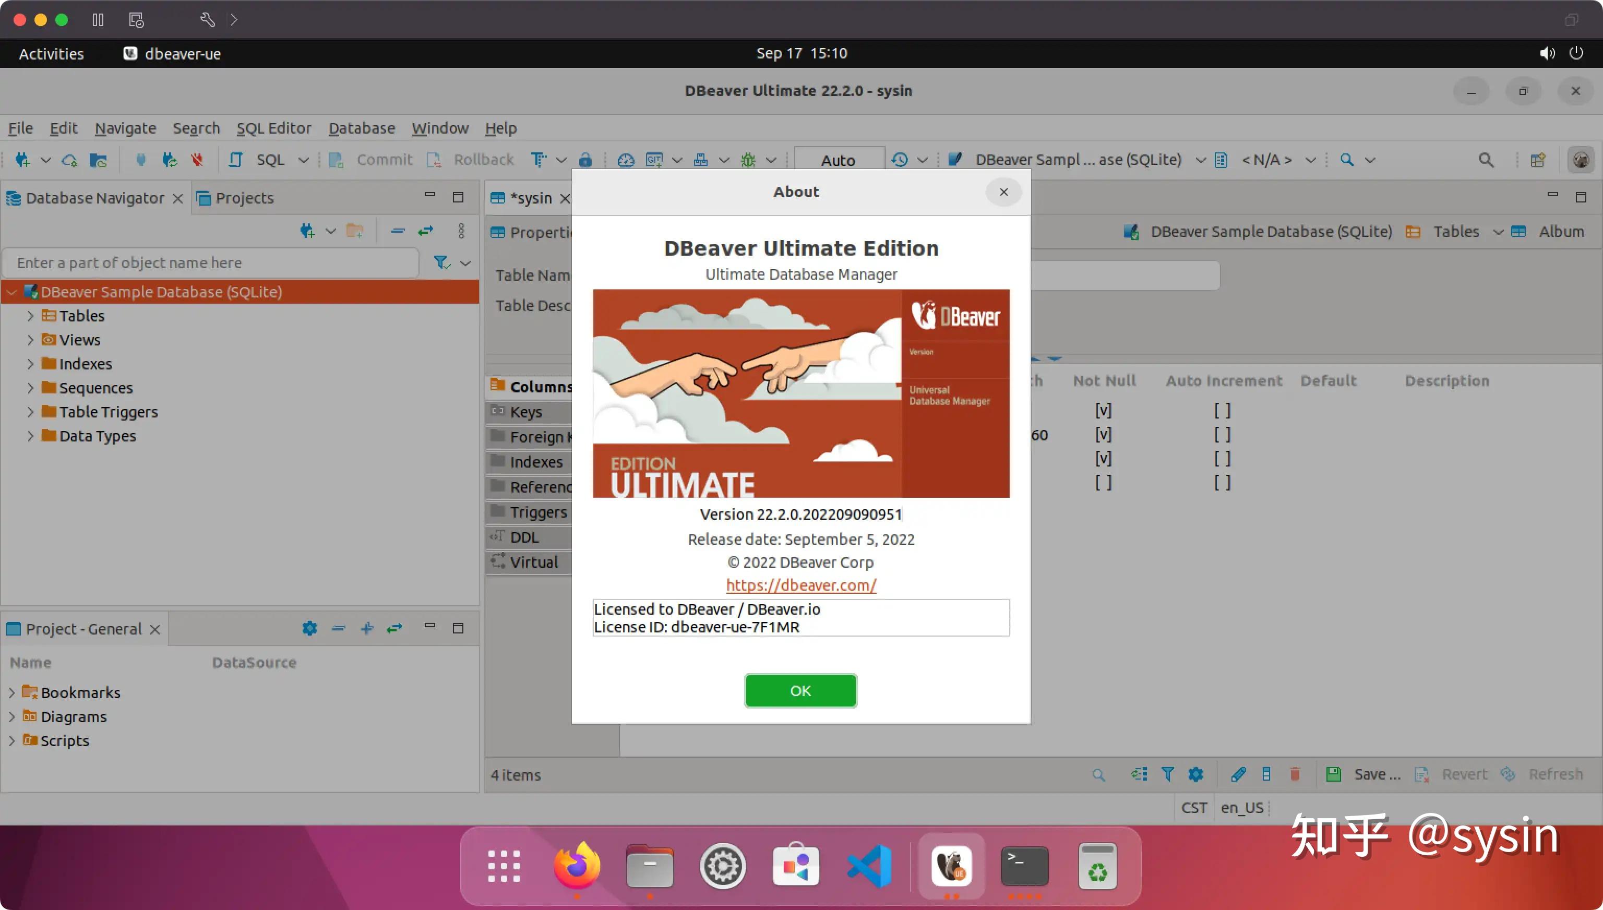Open the SQL Editor menu
Screen dimensions: 1603x910
274,128
